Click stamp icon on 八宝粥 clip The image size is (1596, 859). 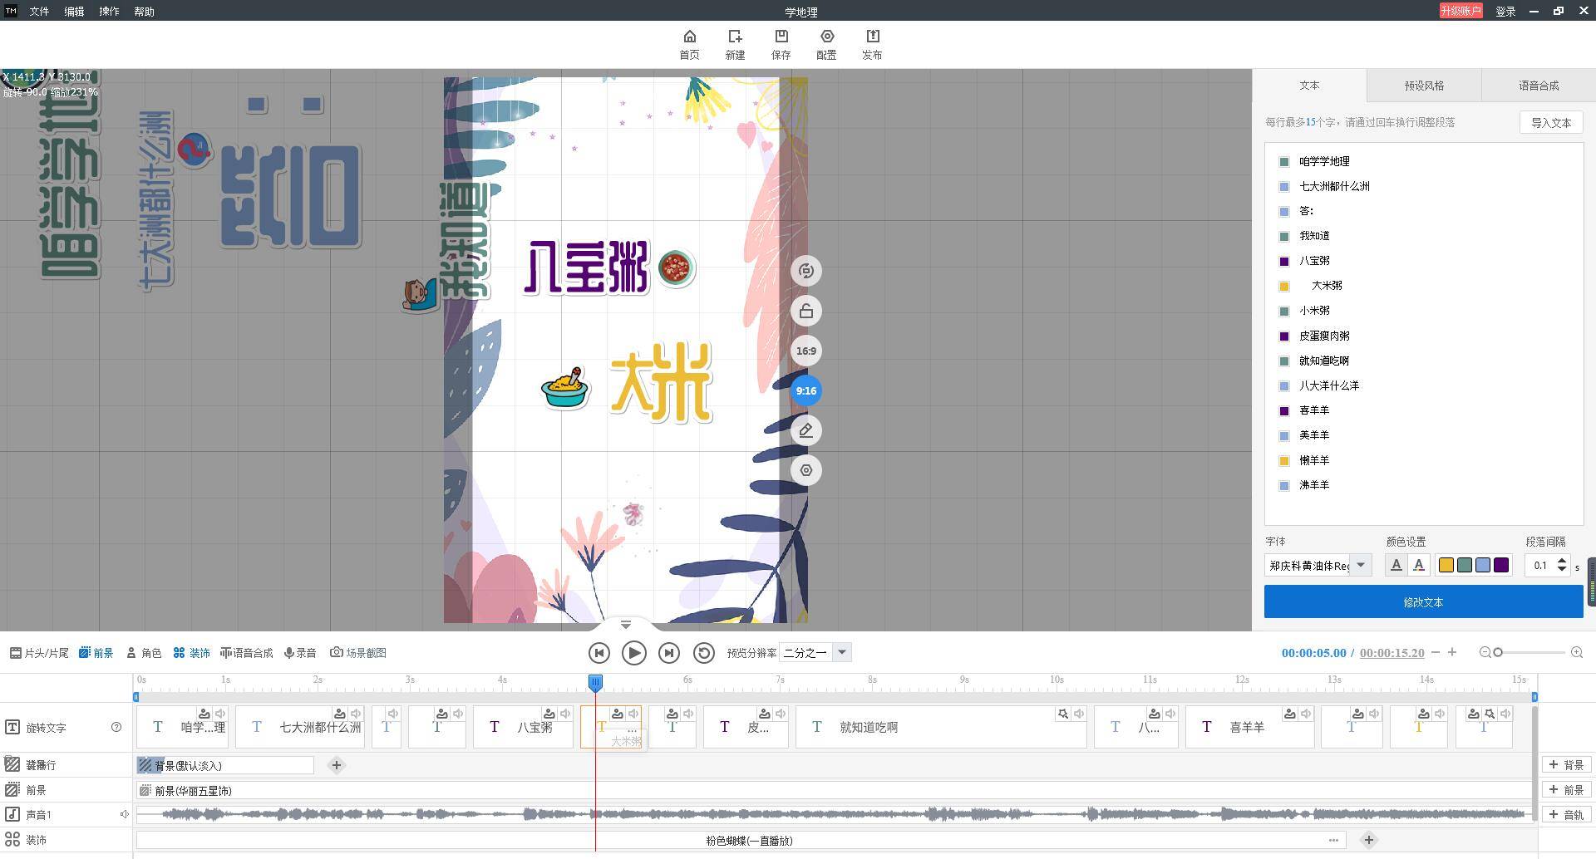tap(549, 714)
